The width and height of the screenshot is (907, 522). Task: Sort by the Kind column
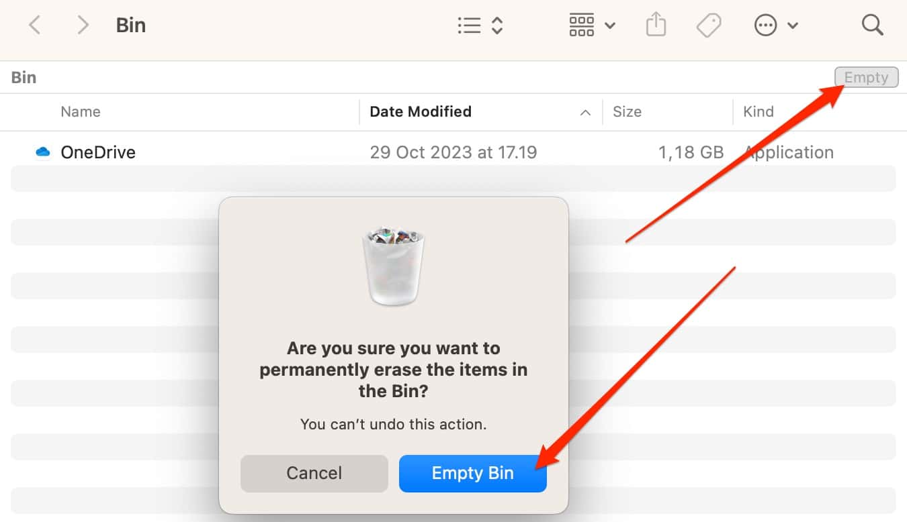(x=759, y=112)
